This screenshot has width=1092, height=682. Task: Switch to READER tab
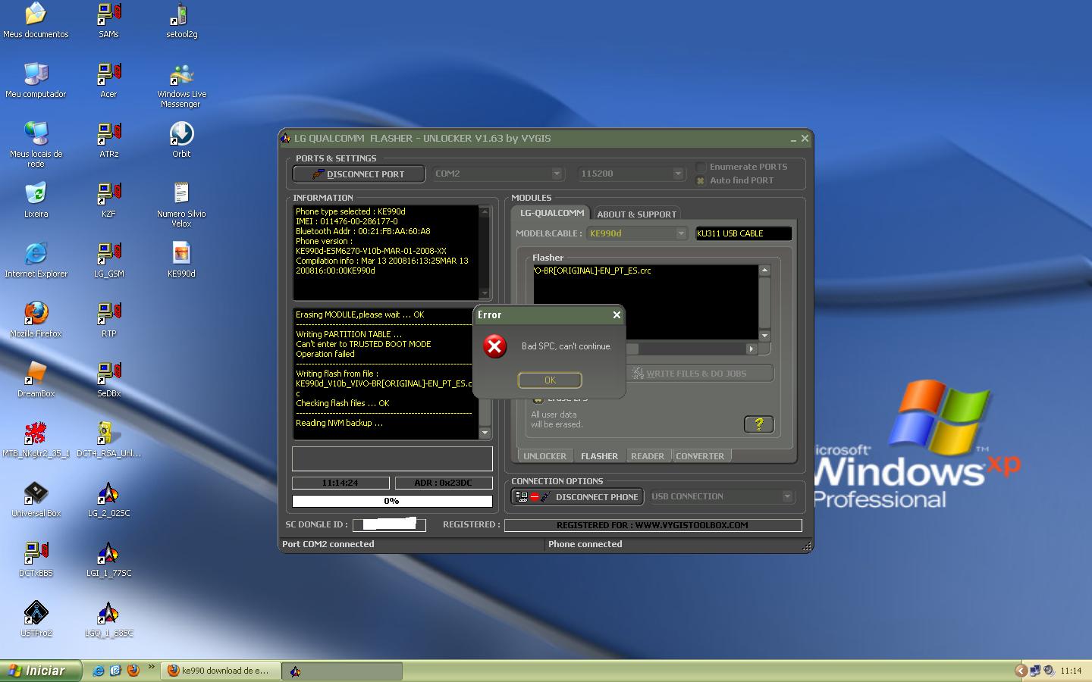coord(648,455)
